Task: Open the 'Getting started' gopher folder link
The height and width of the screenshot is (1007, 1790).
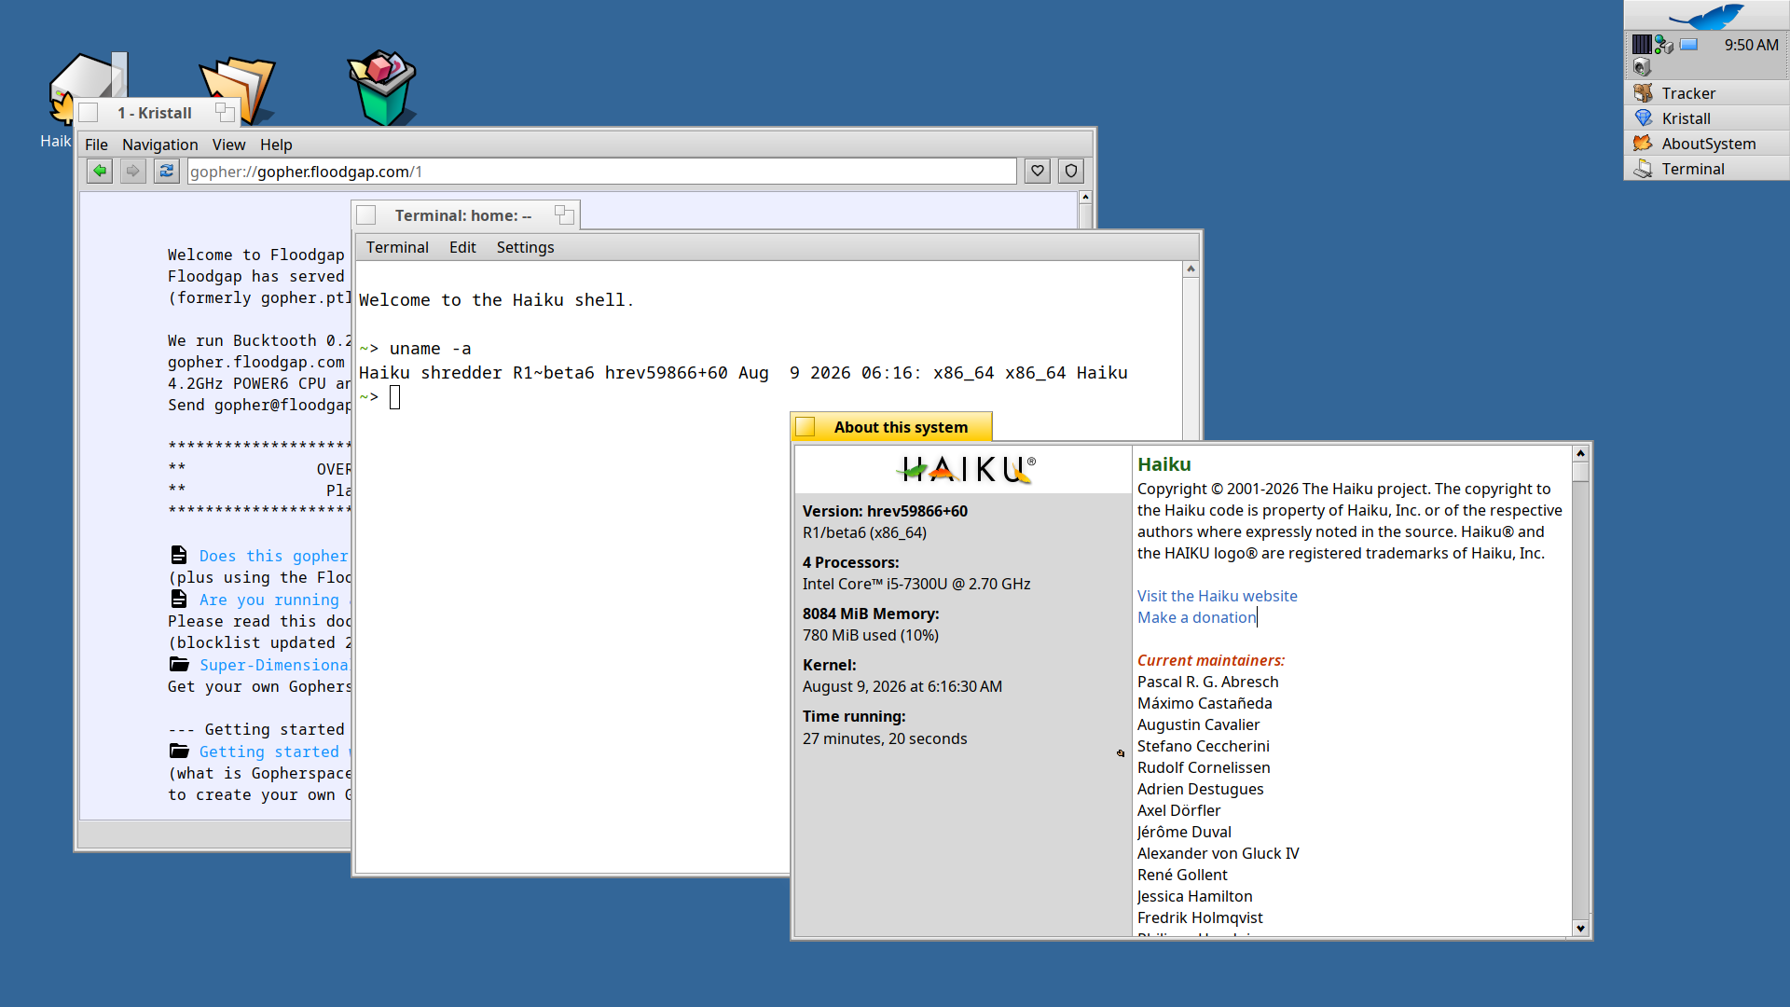Action: pyautogui.click(x=269, y=752)
